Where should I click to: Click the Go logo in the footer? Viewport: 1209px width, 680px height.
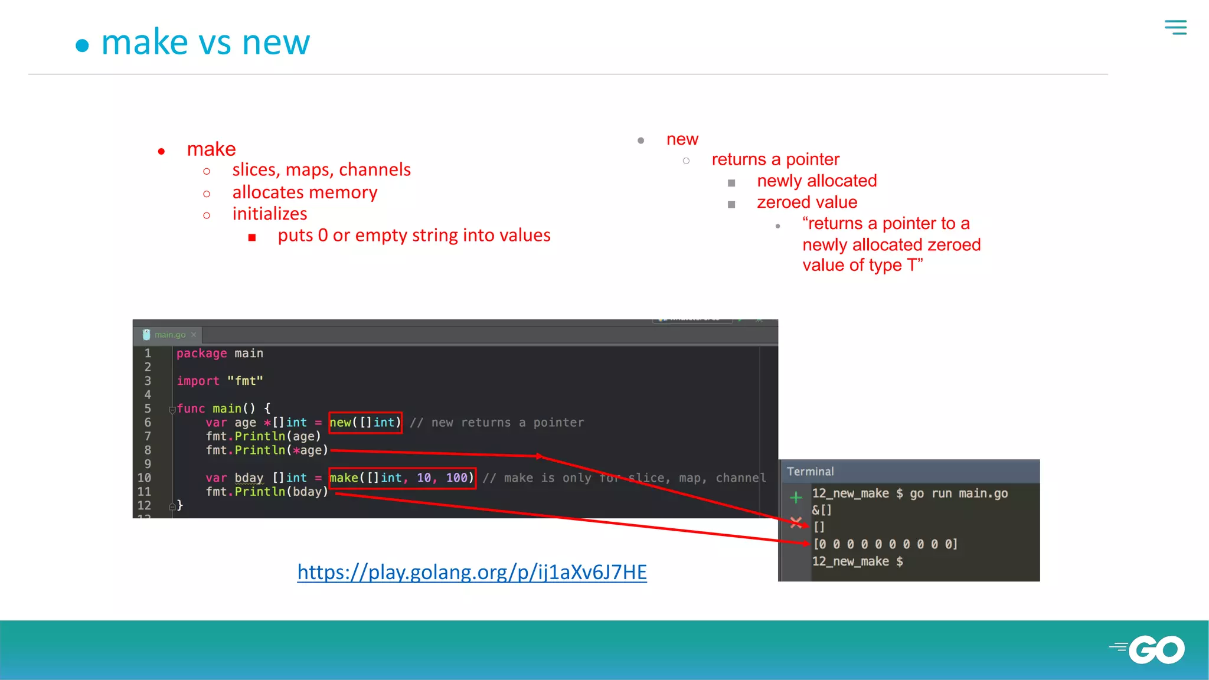pyautogui.click(x=1147, y=650)
